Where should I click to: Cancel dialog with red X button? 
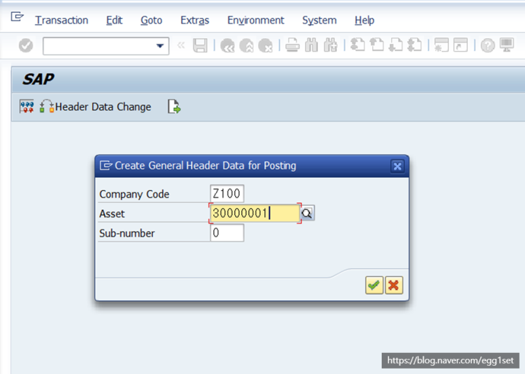394,285
